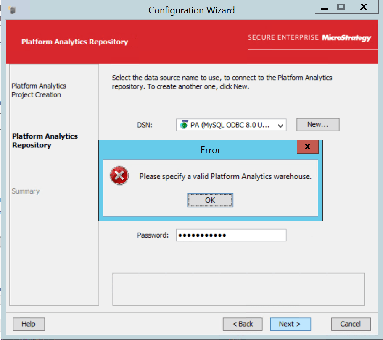Minimize the Configuration Wizard window
The height and width of the screenshot is (340, 383).
click(x=324, y=7)
